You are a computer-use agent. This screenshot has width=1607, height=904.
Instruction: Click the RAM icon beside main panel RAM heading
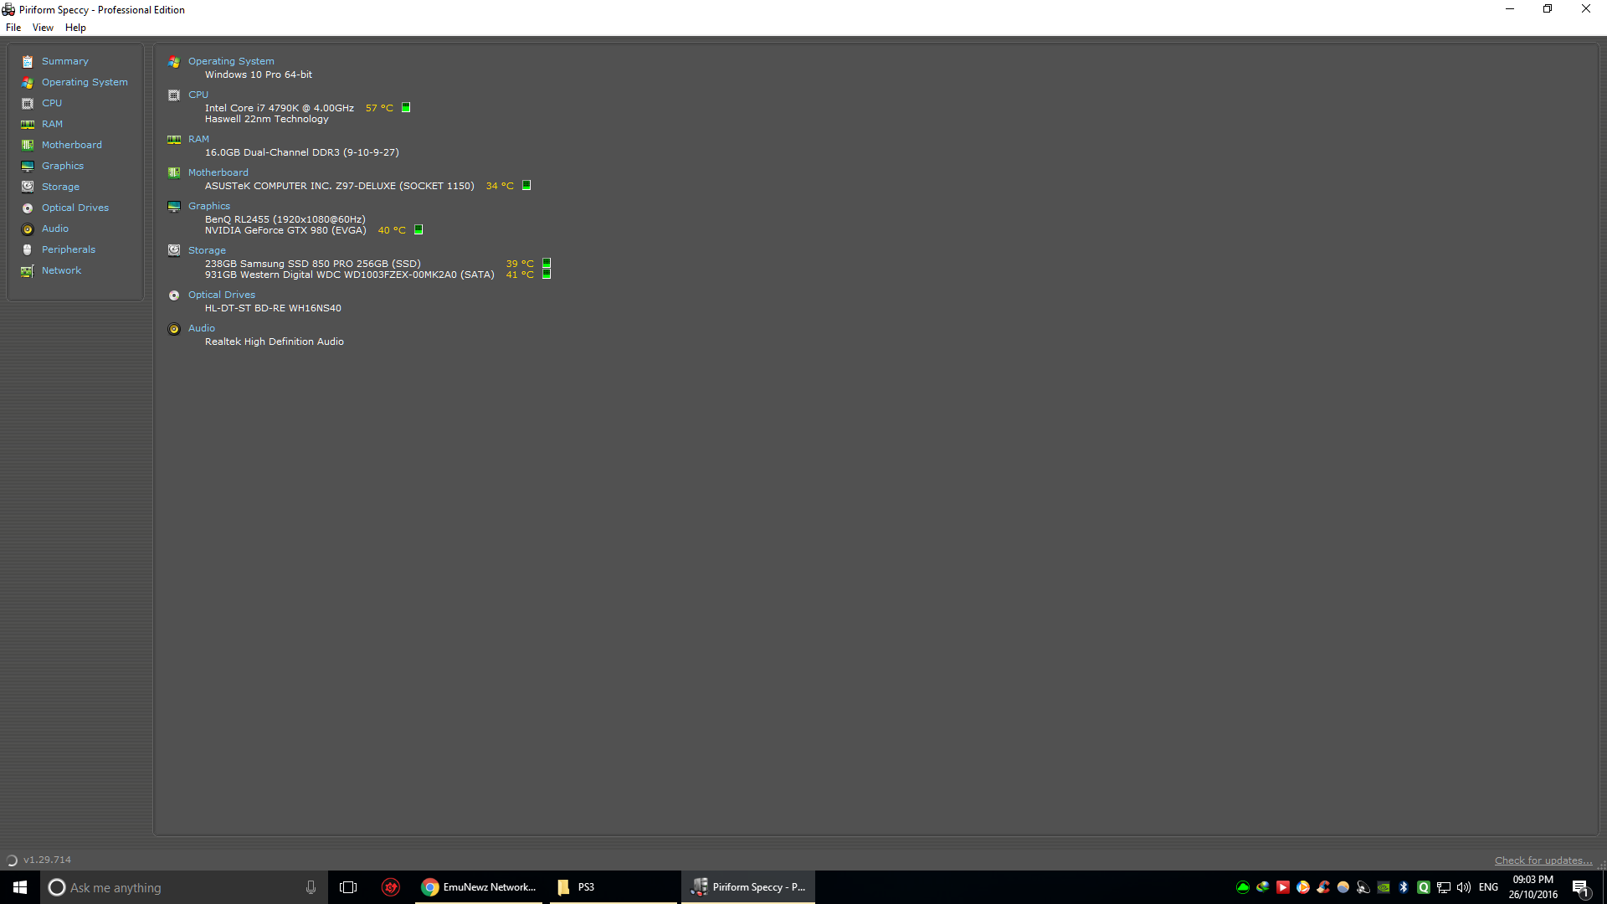pos(174,140)
